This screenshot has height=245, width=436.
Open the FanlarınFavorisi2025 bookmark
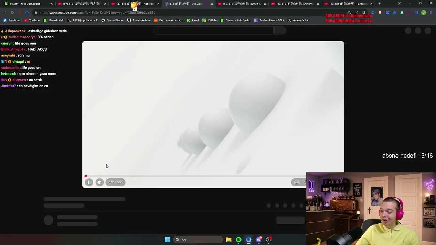pos(269,20)
